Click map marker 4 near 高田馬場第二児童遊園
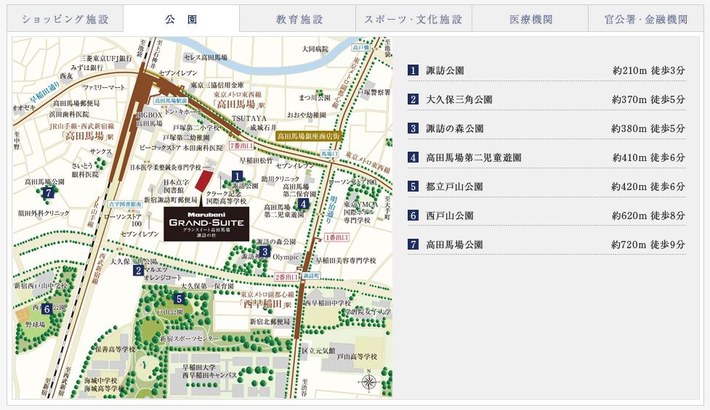This screenshot has height=410, width=710. [x=303, y=204]
